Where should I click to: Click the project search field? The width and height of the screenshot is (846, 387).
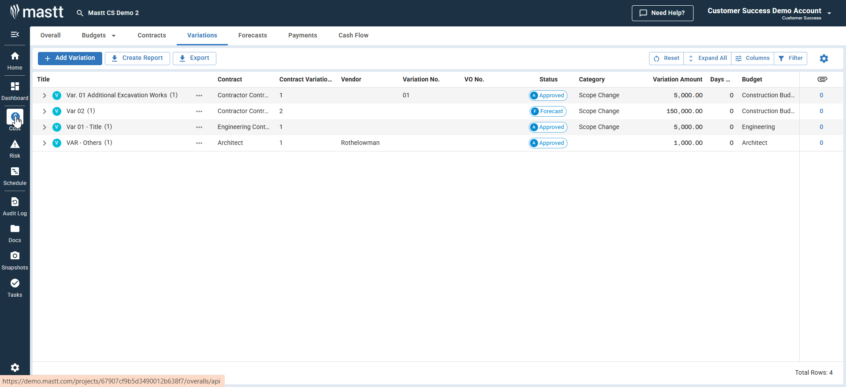coord(113,13)
